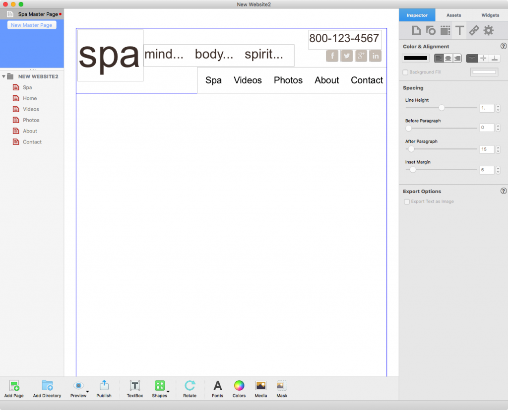508x410 pixels.
Task: Click the Add Page toolbar icon
Action: pyautogui.click(x=14, y=386)
